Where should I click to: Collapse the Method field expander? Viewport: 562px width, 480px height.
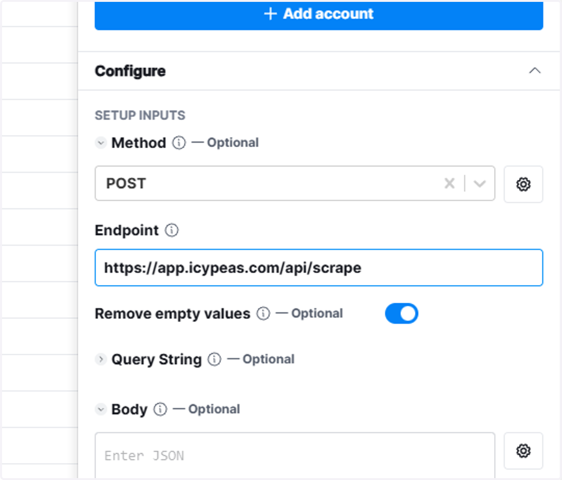(101, 142)
